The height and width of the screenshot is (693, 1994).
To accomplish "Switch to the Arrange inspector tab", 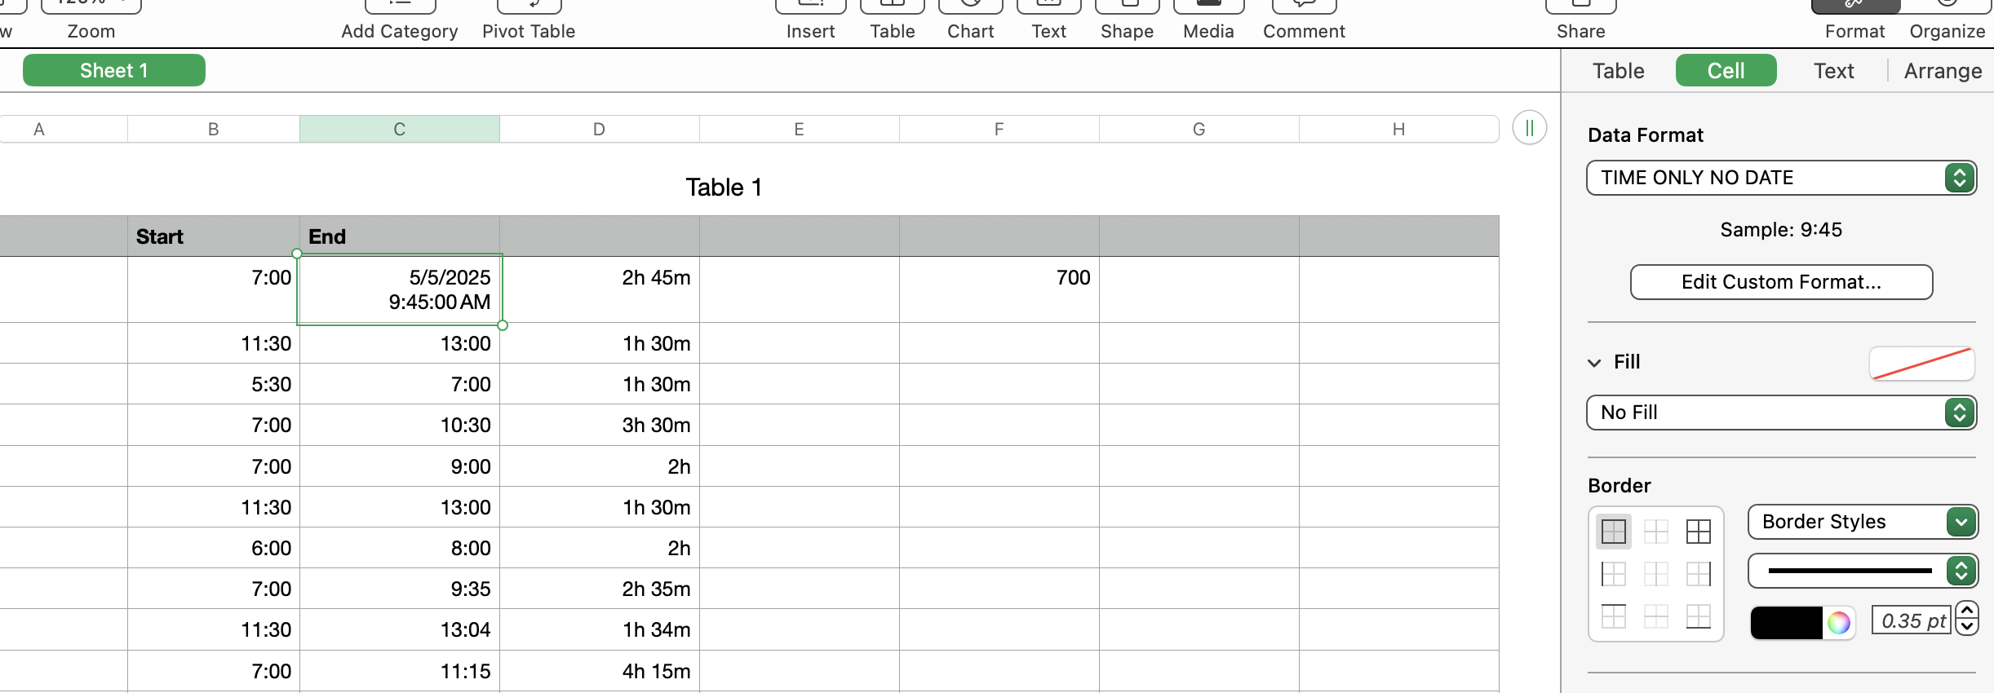I will [1942, 71].
